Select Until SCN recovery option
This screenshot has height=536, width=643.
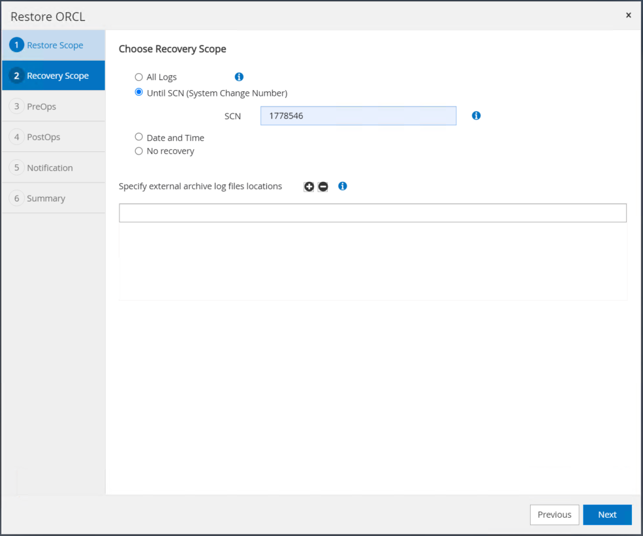(138, 93)
